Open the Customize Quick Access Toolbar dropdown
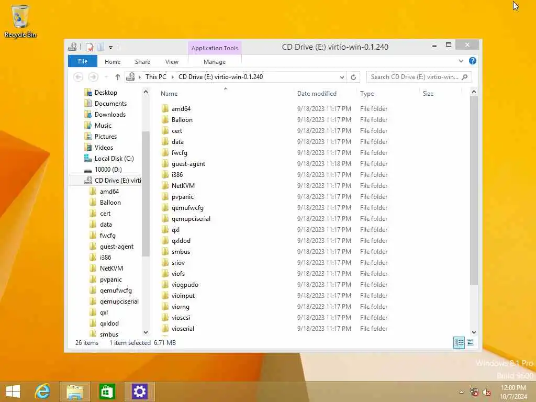Image resolution: width=536 pixels, height=402 pixels. [111, 48]
